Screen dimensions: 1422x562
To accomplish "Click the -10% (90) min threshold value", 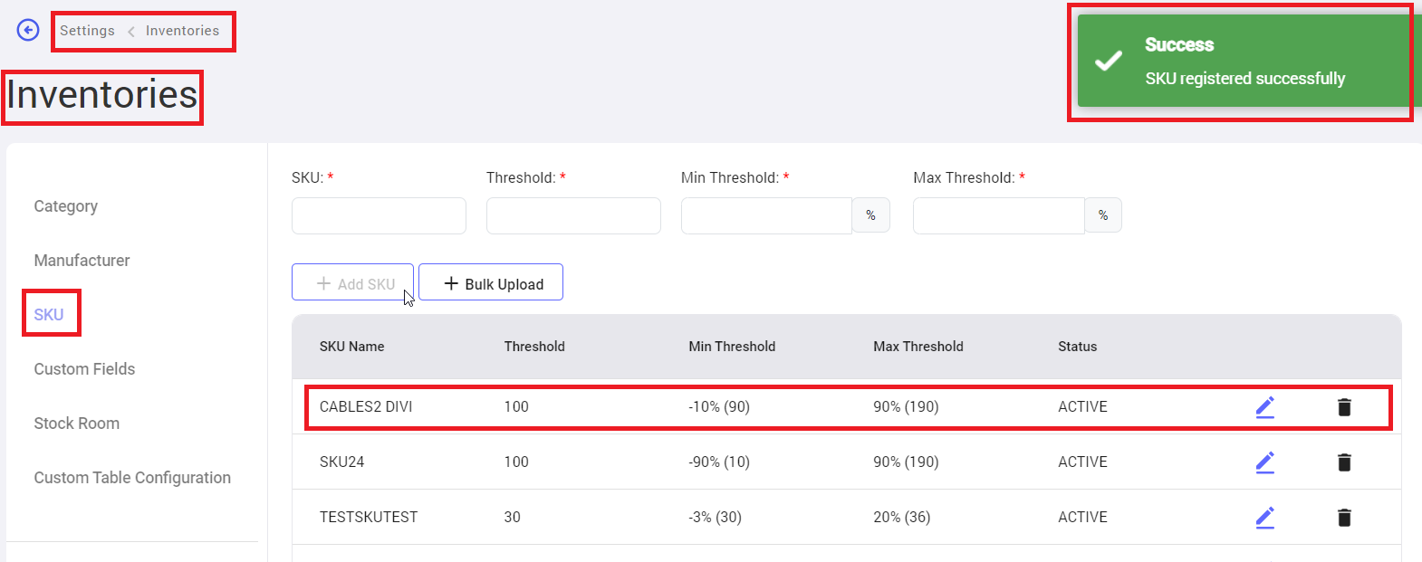I will coord(719,407).
